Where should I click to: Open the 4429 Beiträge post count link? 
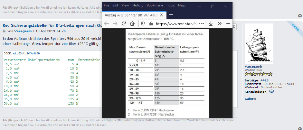point(265,80)
